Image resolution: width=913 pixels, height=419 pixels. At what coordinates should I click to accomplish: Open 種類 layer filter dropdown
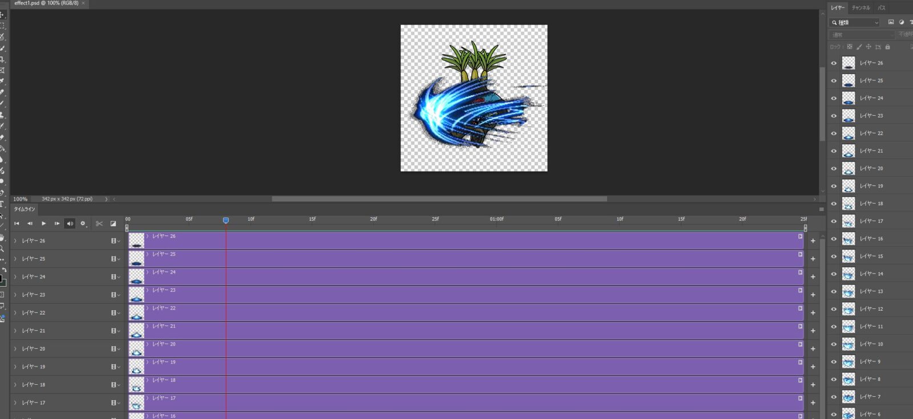click(x=854, y=22)
